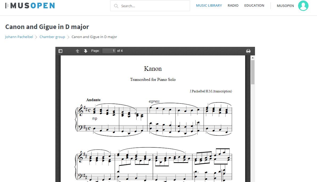
Task: Open the Education menu item
Action: tap(254, 5)
